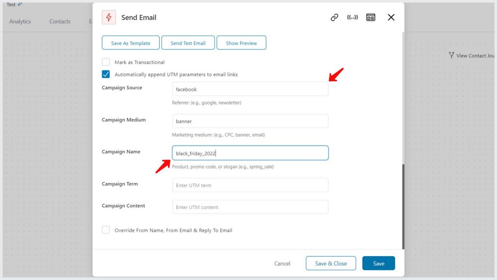Click Save As Template button
The image size is (497, 280).
131,43
